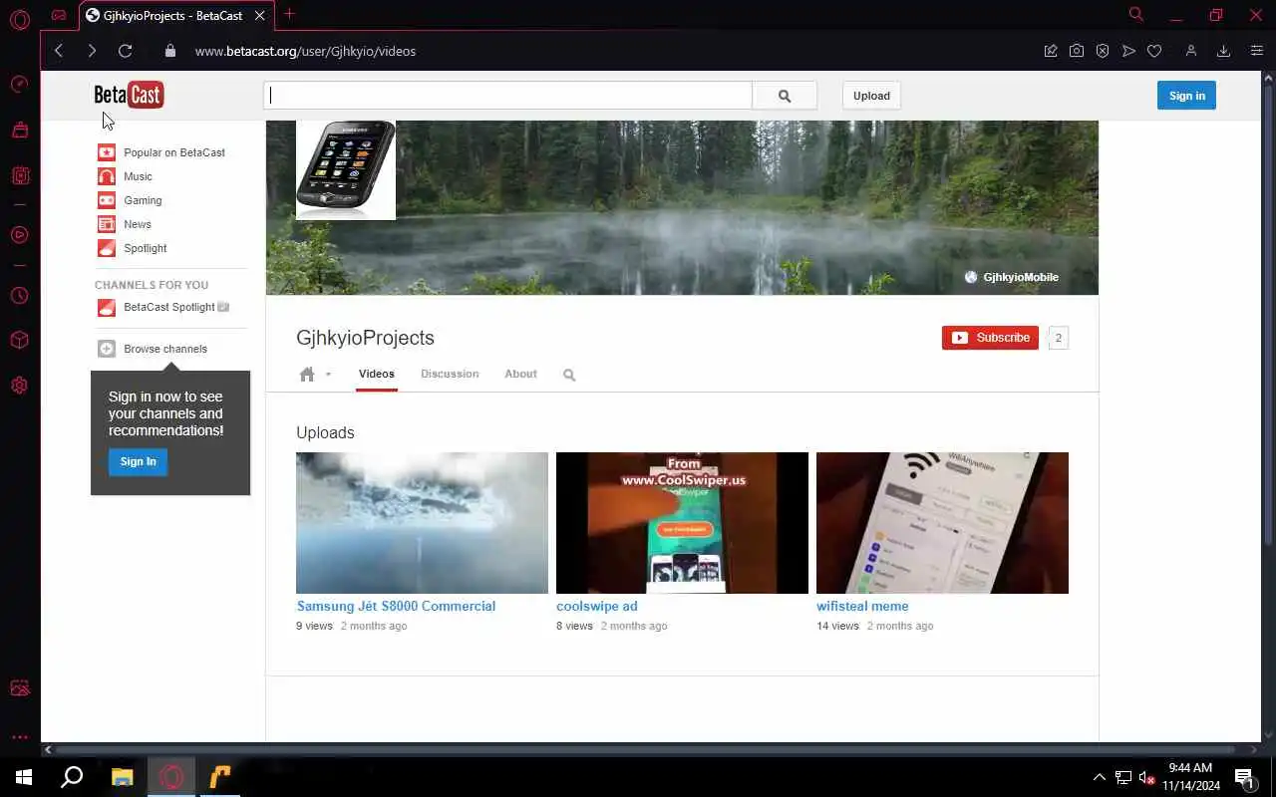This screenshot has height=797, width=1276.
Task: Go back with browser back arrow
Action: [59, 51]
